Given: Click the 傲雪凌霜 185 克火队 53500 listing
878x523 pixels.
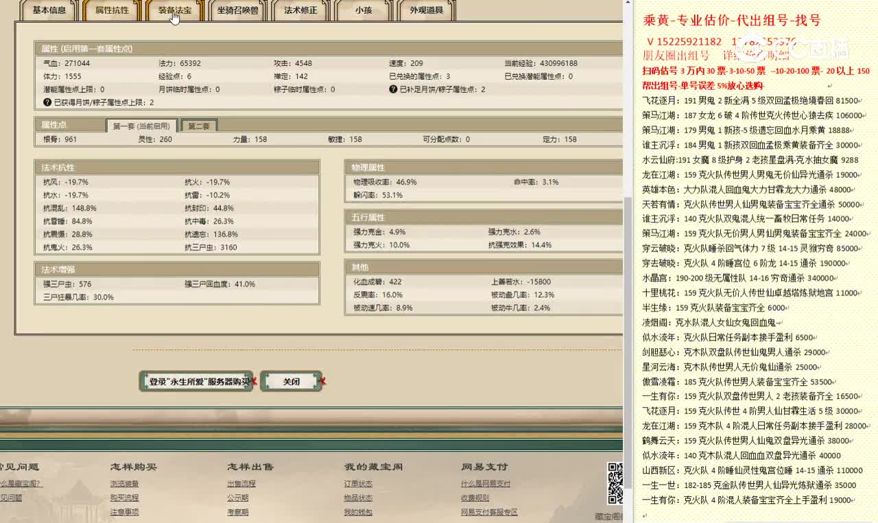Looking at the screenshot, I should click(739, 382).
